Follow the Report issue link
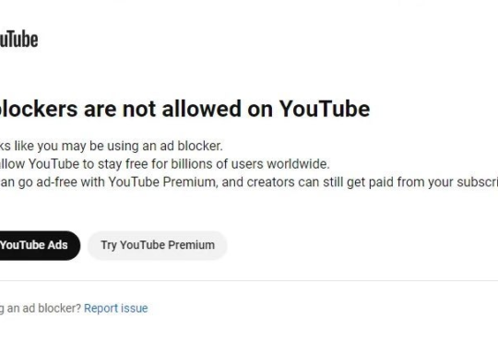 click(116, 309)
